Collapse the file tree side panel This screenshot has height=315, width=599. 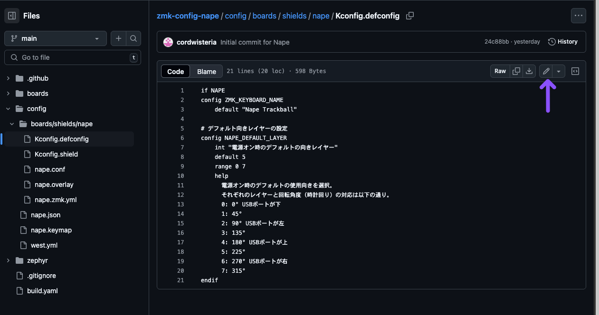[x=12, y=16]
